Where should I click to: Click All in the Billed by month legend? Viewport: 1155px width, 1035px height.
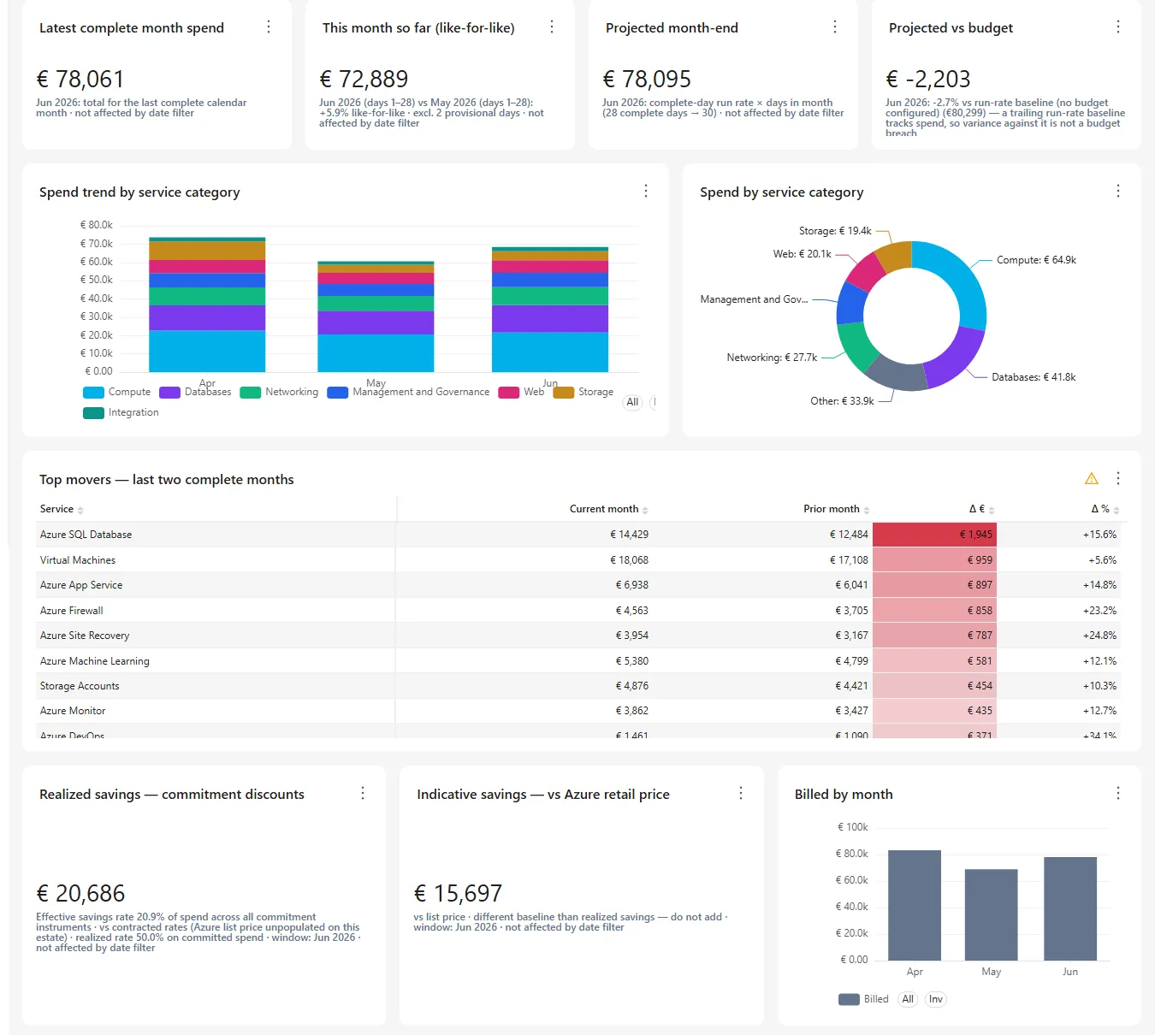908,999
